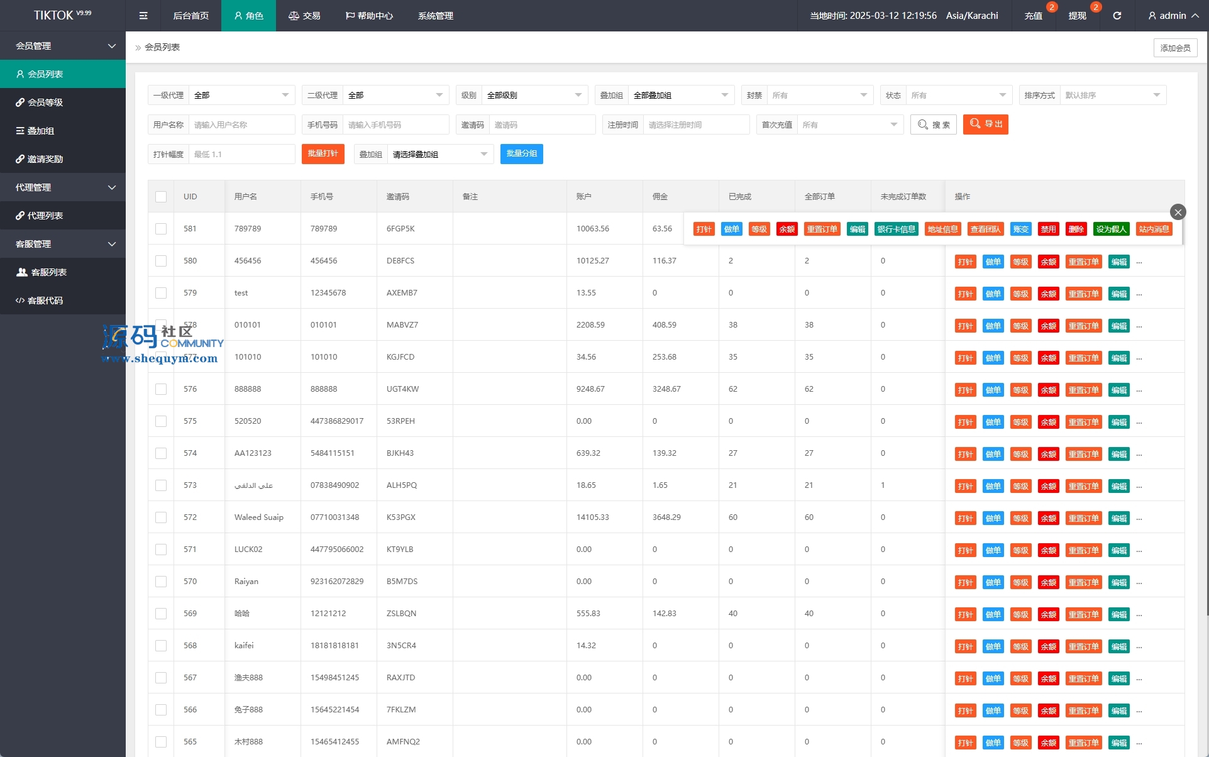
Task: Open the 封禁 dropdown
Action: click(x=820, y=95)
